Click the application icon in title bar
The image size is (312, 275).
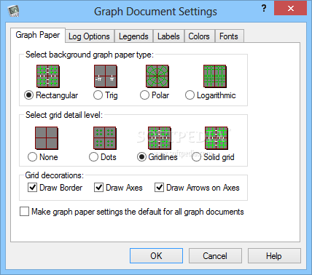pyautogui.click(x=14, y=11)
